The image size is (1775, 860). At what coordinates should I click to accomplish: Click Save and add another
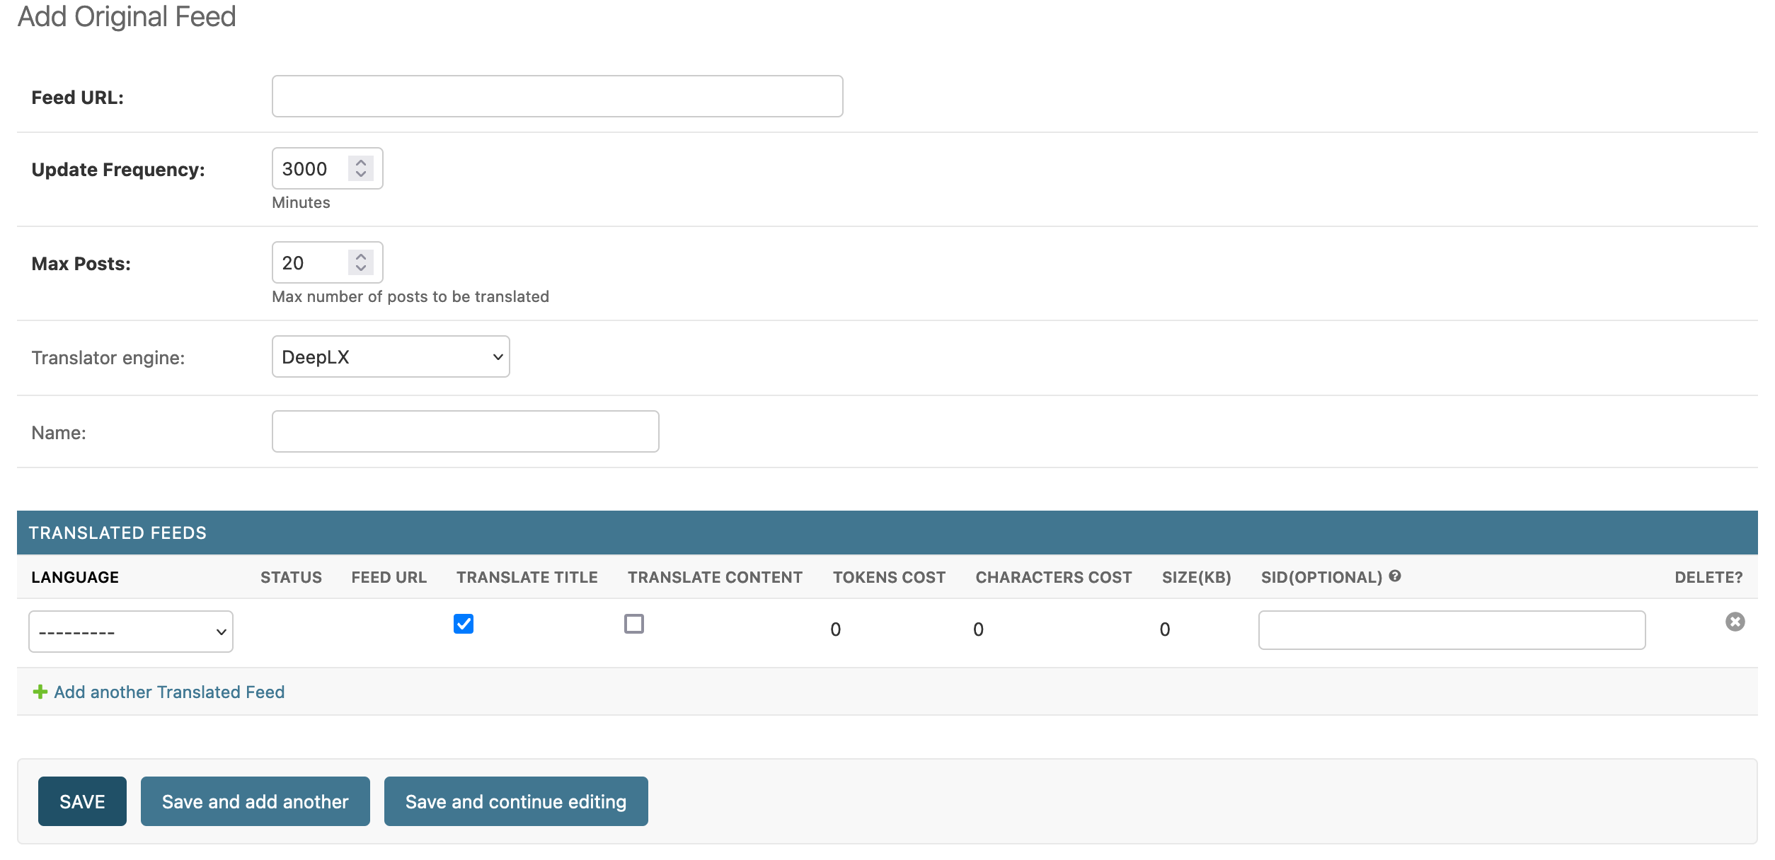pos(255,801)
